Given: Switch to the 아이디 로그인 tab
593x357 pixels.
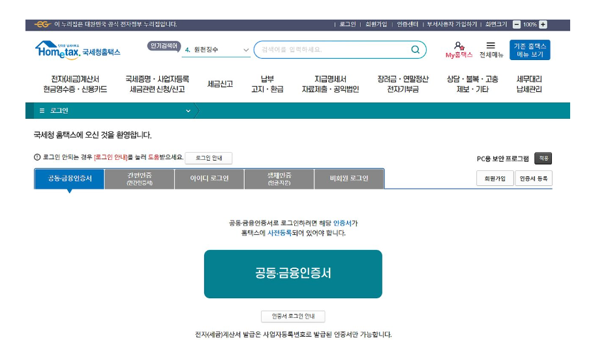Looking at the screenshot, I should click(x=209, y=179).
